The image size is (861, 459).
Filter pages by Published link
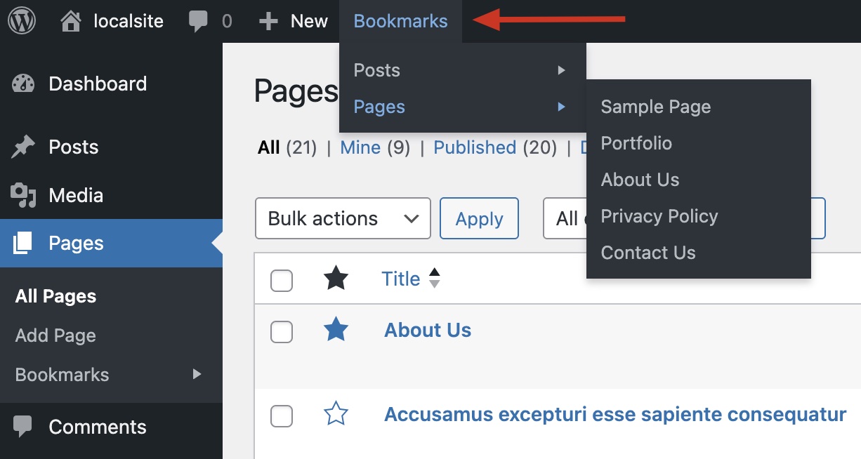coord(475,147)
